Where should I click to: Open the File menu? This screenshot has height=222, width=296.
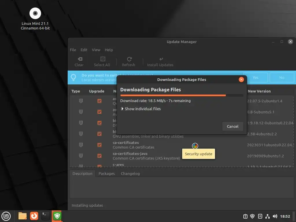tap(73, 50)
